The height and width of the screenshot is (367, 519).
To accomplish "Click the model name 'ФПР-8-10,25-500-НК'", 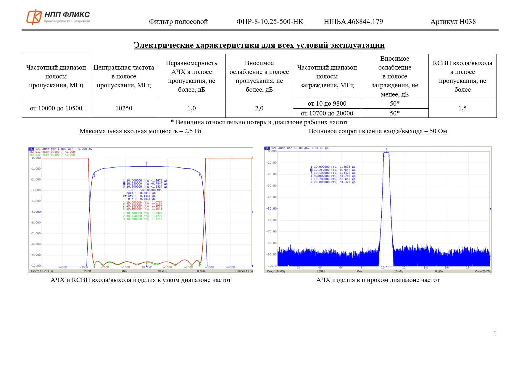I will click(x=270, y=22).
